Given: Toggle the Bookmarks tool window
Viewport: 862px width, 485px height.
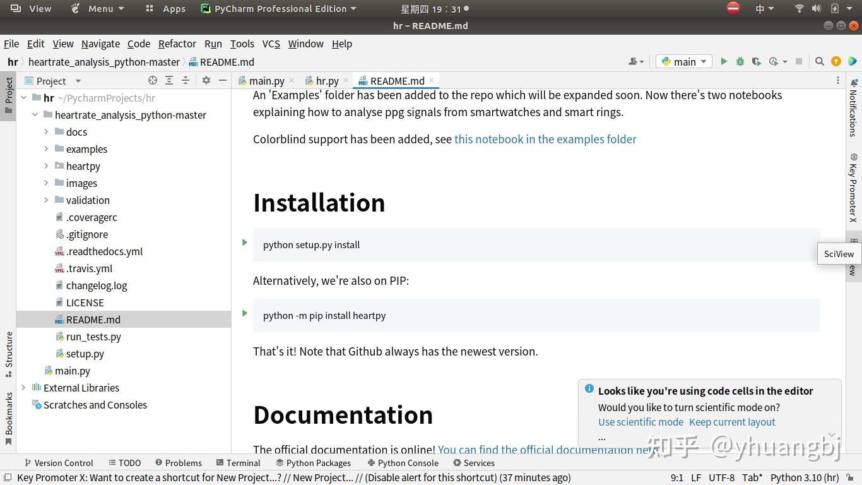Looking at the screenshot, I should coord(8,419).
